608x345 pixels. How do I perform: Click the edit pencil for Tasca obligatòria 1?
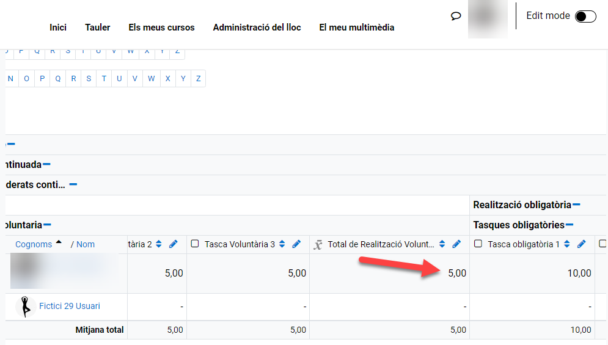[582, 244]
